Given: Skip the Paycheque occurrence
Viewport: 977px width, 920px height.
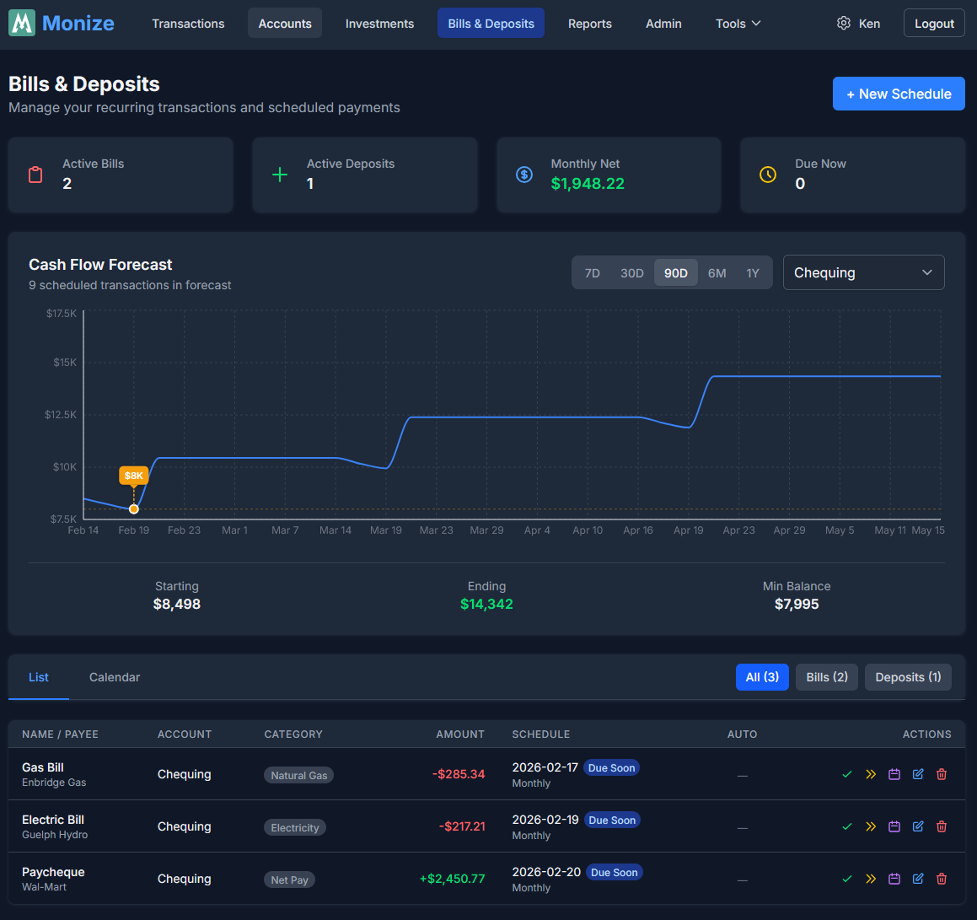Looking at the screenshot, I should click(871, 879).
